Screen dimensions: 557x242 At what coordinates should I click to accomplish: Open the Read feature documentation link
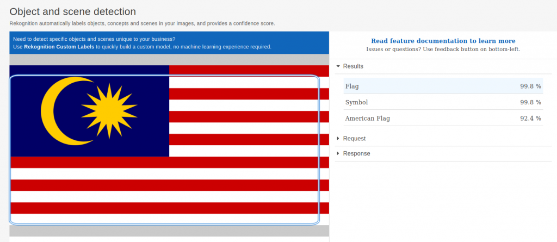coord(443,41)
